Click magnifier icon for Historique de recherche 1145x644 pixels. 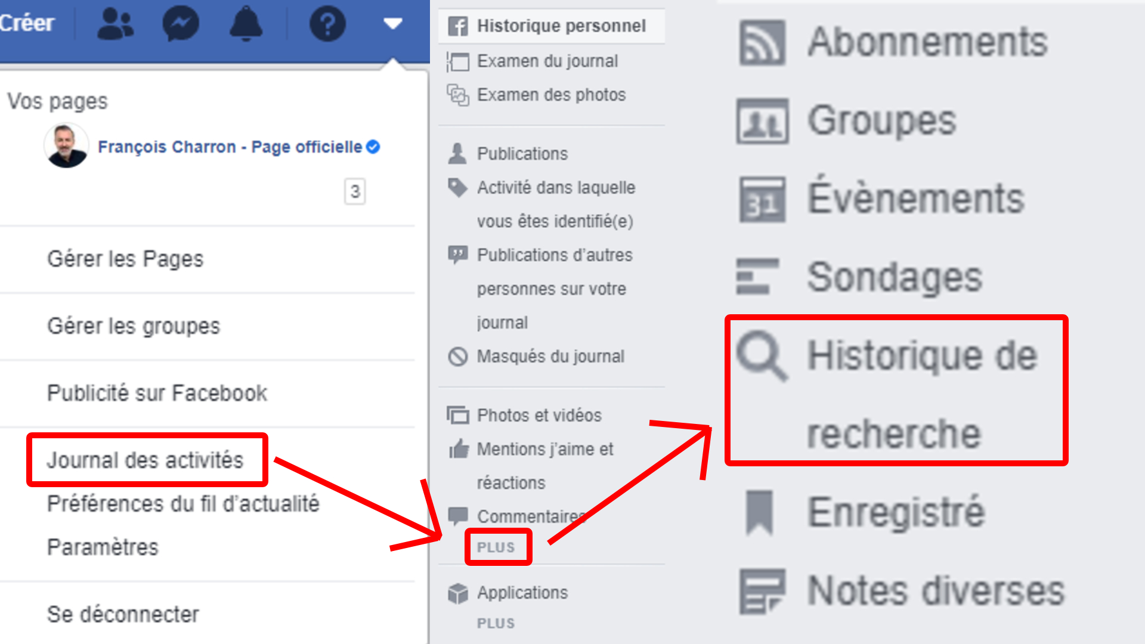(762, 356)
